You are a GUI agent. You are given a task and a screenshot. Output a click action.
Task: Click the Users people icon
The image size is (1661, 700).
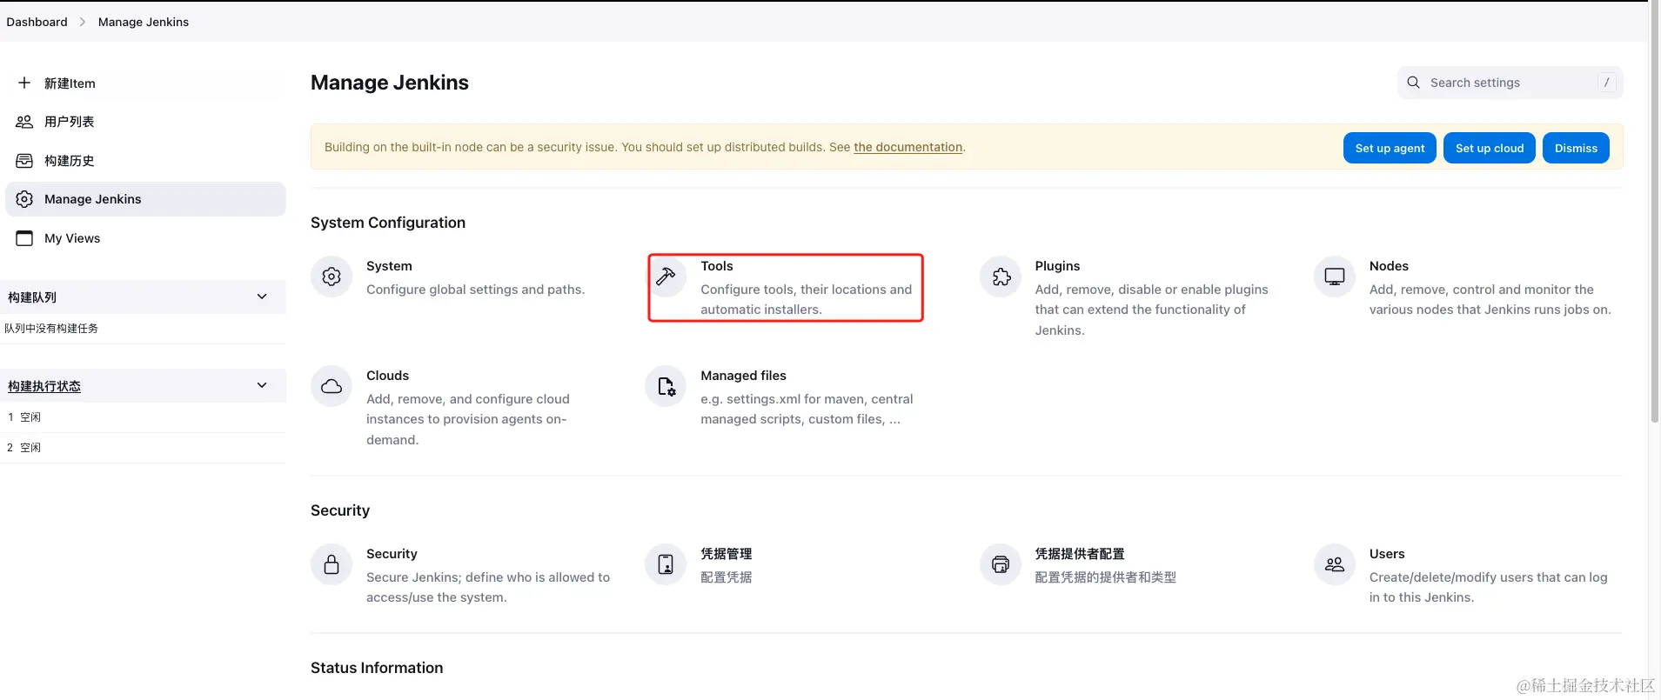click(x=1335, y=564)
